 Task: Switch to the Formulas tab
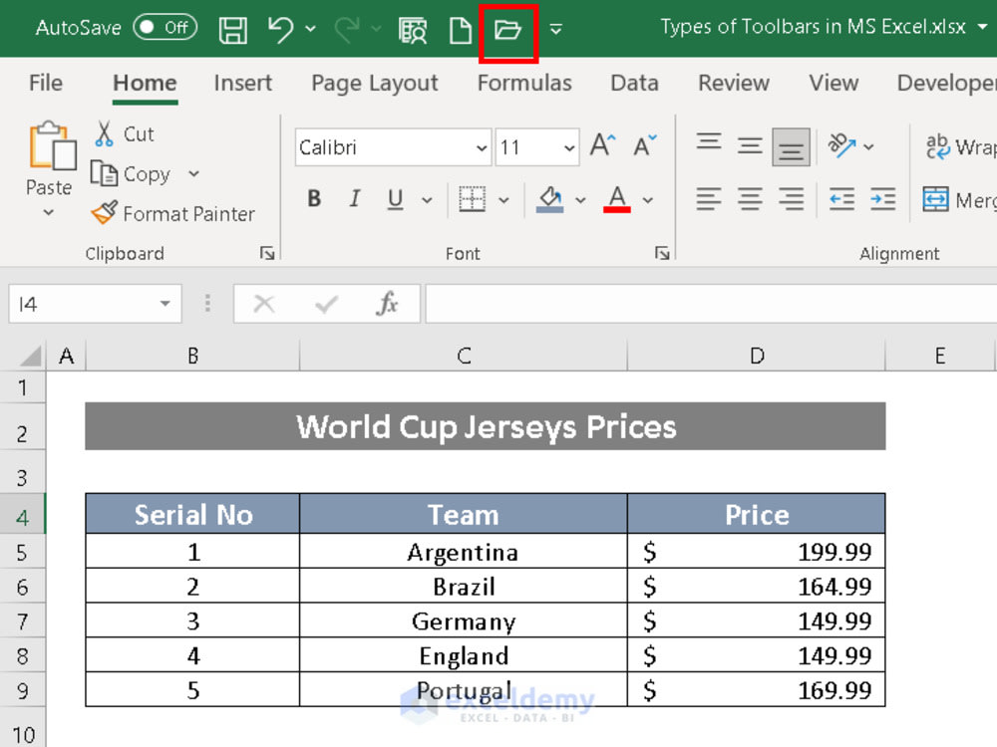(x=524, y=83)
